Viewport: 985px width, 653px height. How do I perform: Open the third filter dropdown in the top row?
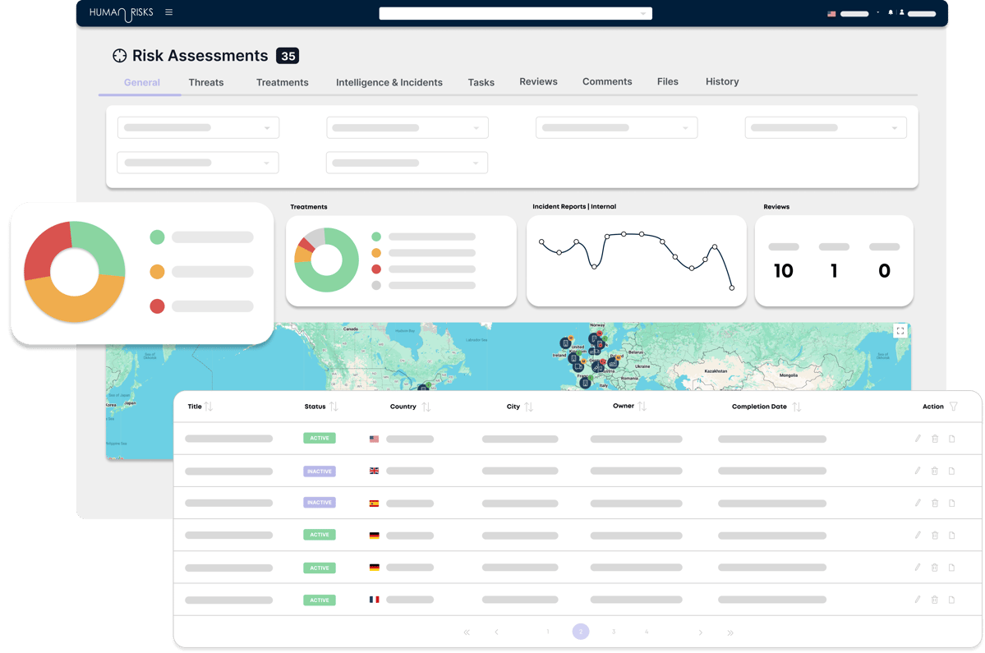pyautogui.click(x=616, y=127)
